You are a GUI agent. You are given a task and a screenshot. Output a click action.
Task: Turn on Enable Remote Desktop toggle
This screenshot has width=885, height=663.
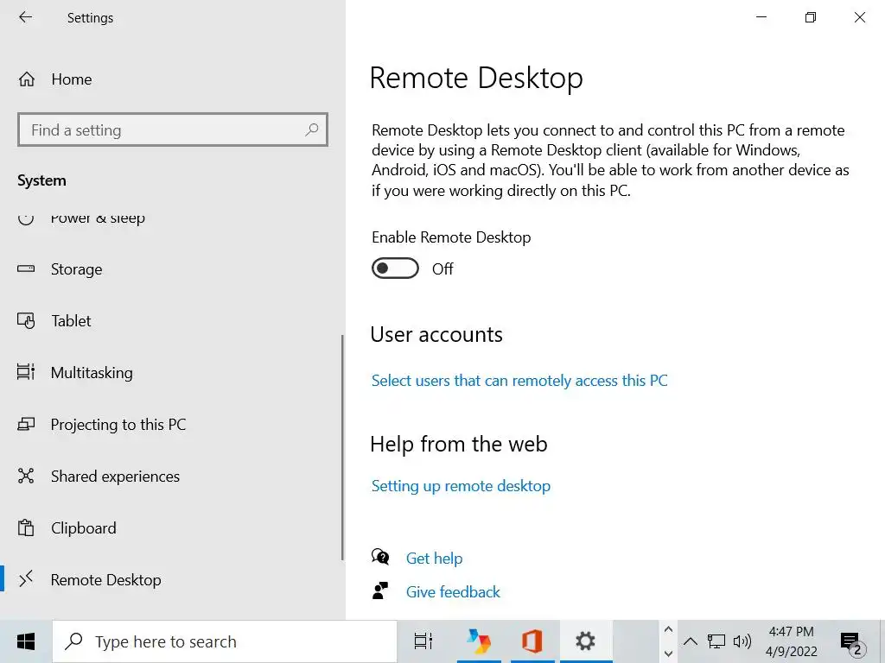click(x=395, y=268)
